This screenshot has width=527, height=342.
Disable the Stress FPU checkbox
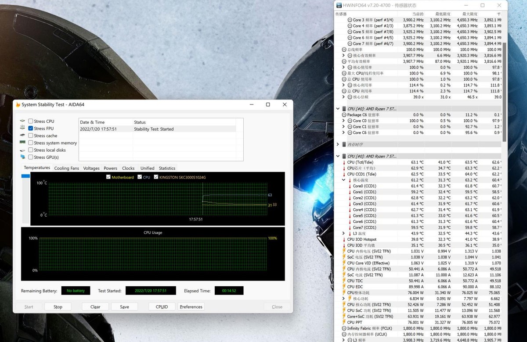pos(30,128)
